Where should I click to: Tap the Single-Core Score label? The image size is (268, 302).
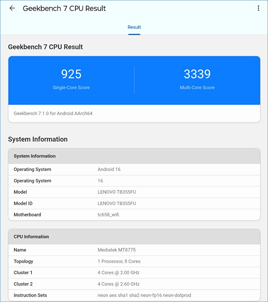pyautogui.click(x=71, y=87)
